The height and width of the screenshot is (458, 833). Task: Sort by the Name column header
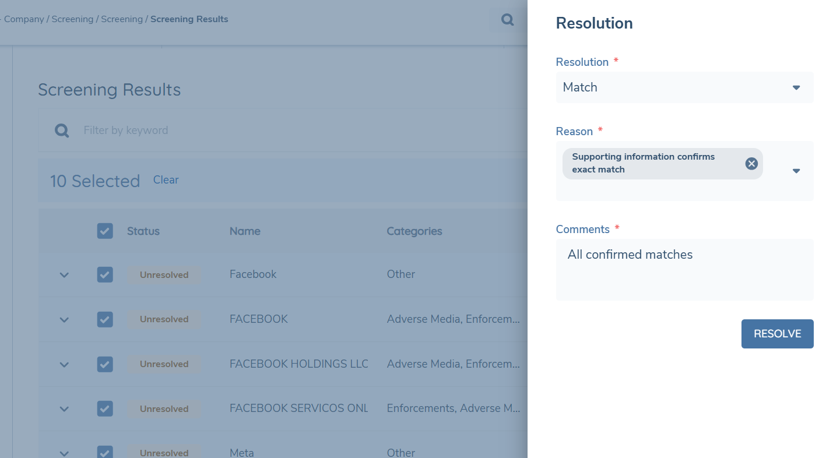pyautogui.click(x=245, y=231)
